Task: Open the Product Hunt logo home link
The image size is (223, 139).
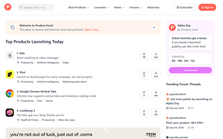Action: [8, 7]
